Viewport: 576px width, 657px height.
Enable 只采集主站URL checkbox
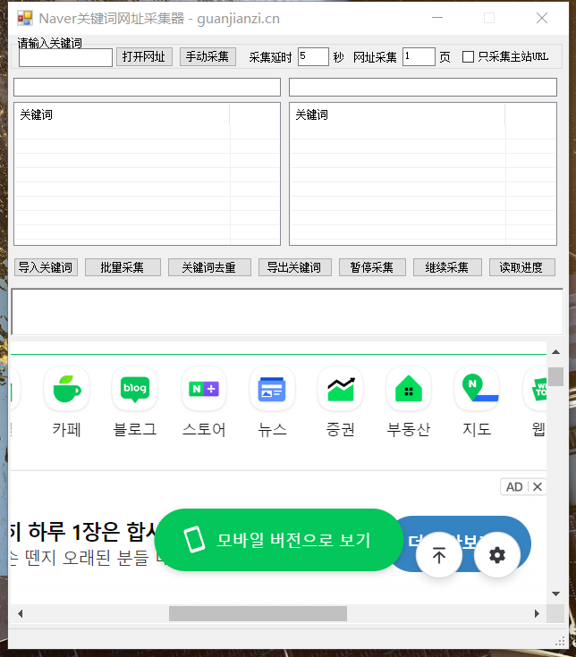(x=468, y=56)
